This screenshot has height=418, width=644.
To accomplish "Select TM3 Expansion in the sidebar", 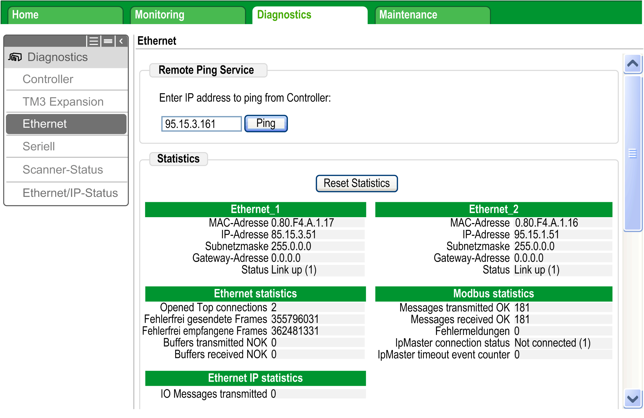I will click(63, 102).
